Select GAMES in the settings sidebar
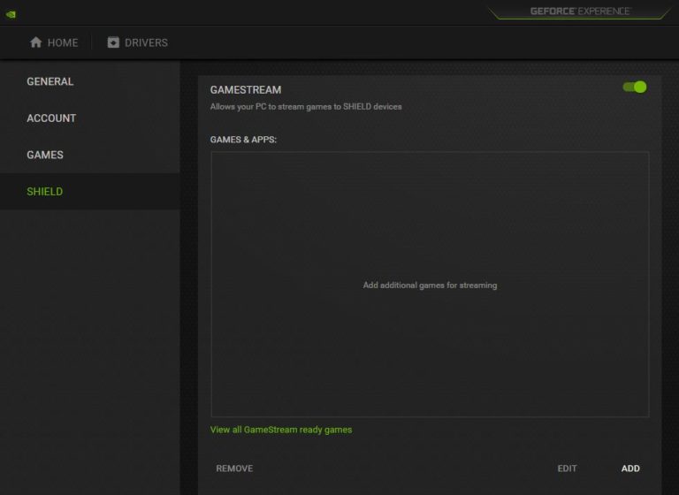The image size is (679, 495). [x=89, y=155]
